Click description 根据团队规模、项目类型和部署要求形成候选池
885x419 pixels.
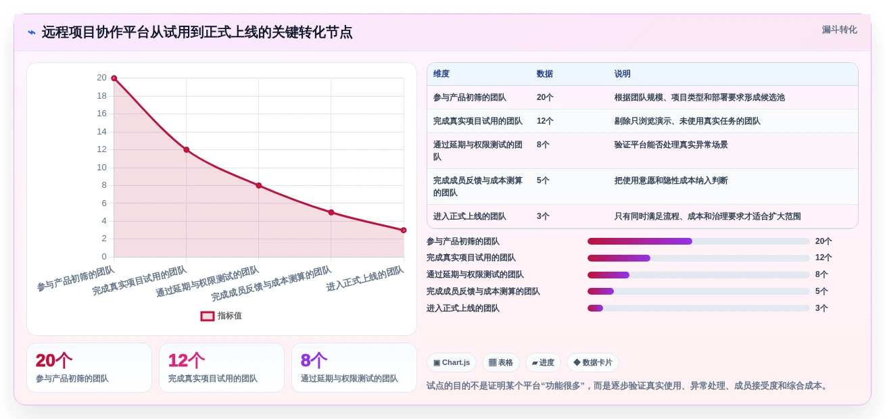point(700,97)
